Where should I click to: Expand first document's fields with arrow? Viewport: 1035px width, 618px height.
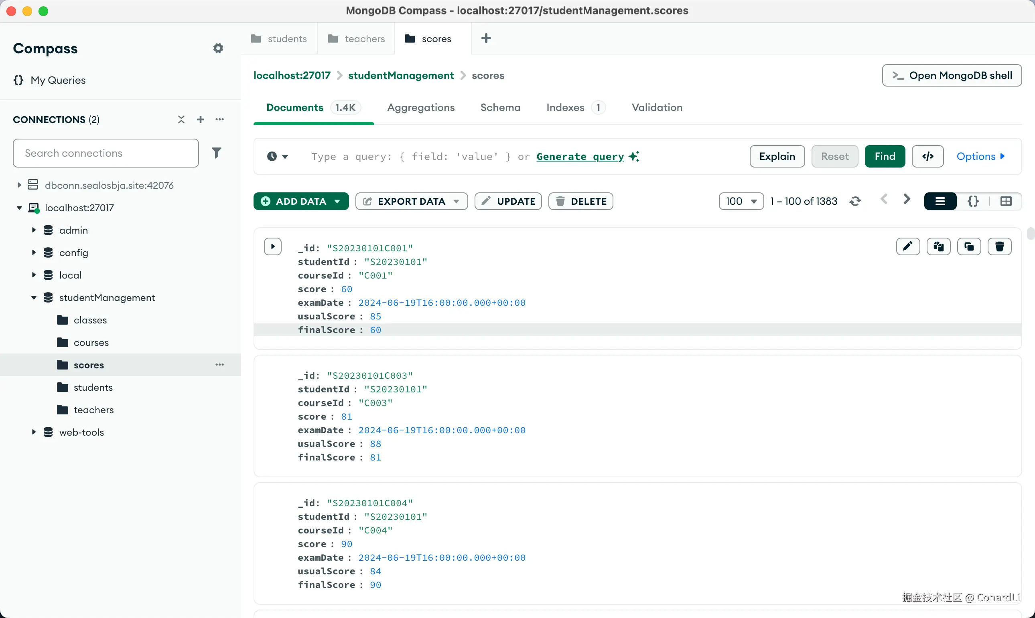tap(273, 246)
